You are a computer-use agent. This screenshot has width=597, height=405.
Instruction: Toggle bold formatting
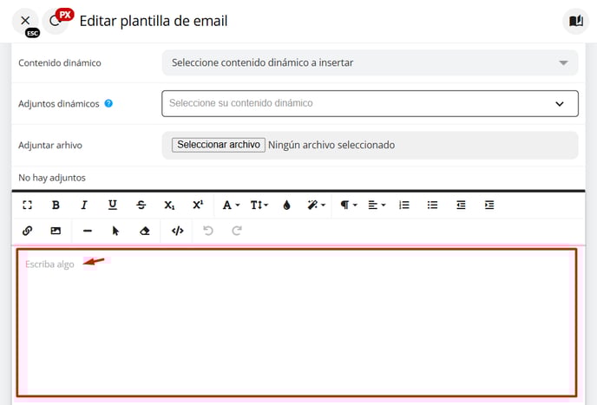pos(56,206)
